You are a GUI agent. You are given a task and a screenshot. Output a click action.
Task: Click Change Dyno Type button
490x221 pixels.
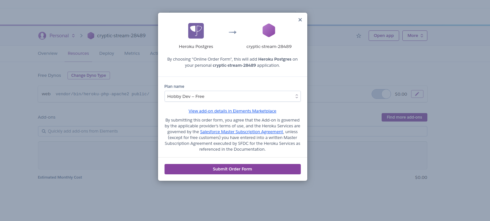[89, 76]
